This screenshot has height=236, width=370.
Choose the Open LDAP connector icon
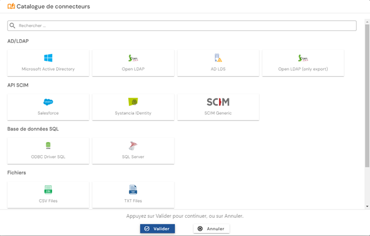133,58
